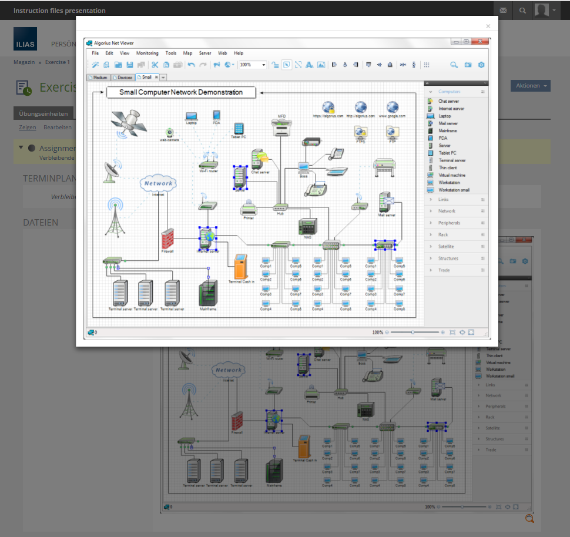Go to Magazin breadcrumb
570x537 pixels.
(x=24, y=62)
